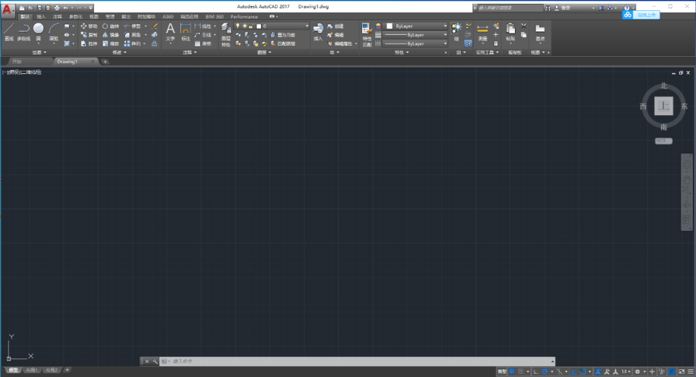Image resolution: width=696 pixels, height=377 pixels.
Task: Open the annotation scale 1:1 dropdown
Action: click(x=626, y=371)
